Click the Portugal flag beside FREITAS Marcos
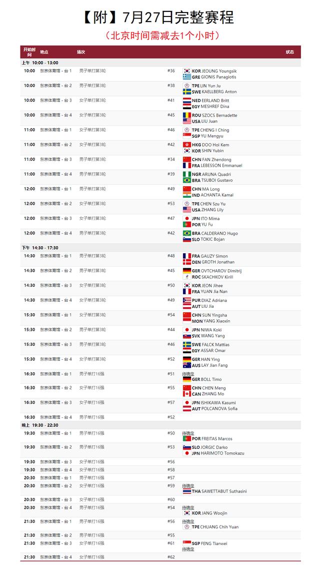The height and width of the screenshot is (565, 320). pos(187,438)
